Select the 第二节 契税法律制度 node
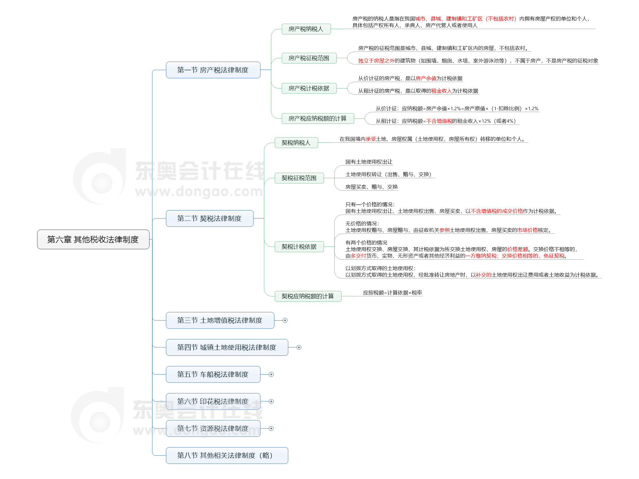The image size is (639, 479). pos(209,218)
